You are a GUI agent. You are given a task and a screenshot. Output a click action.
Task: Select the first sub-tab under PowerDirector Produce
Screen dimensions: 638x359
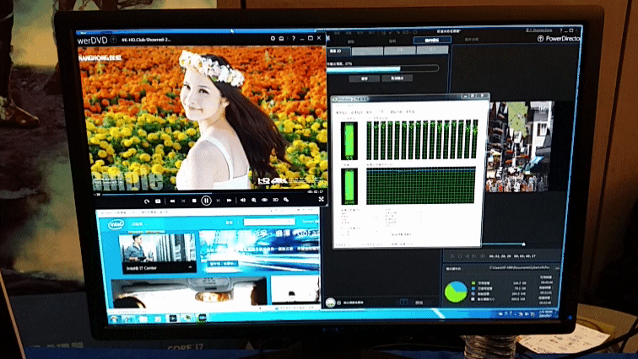pyautogui.click(x=339, y=51)
